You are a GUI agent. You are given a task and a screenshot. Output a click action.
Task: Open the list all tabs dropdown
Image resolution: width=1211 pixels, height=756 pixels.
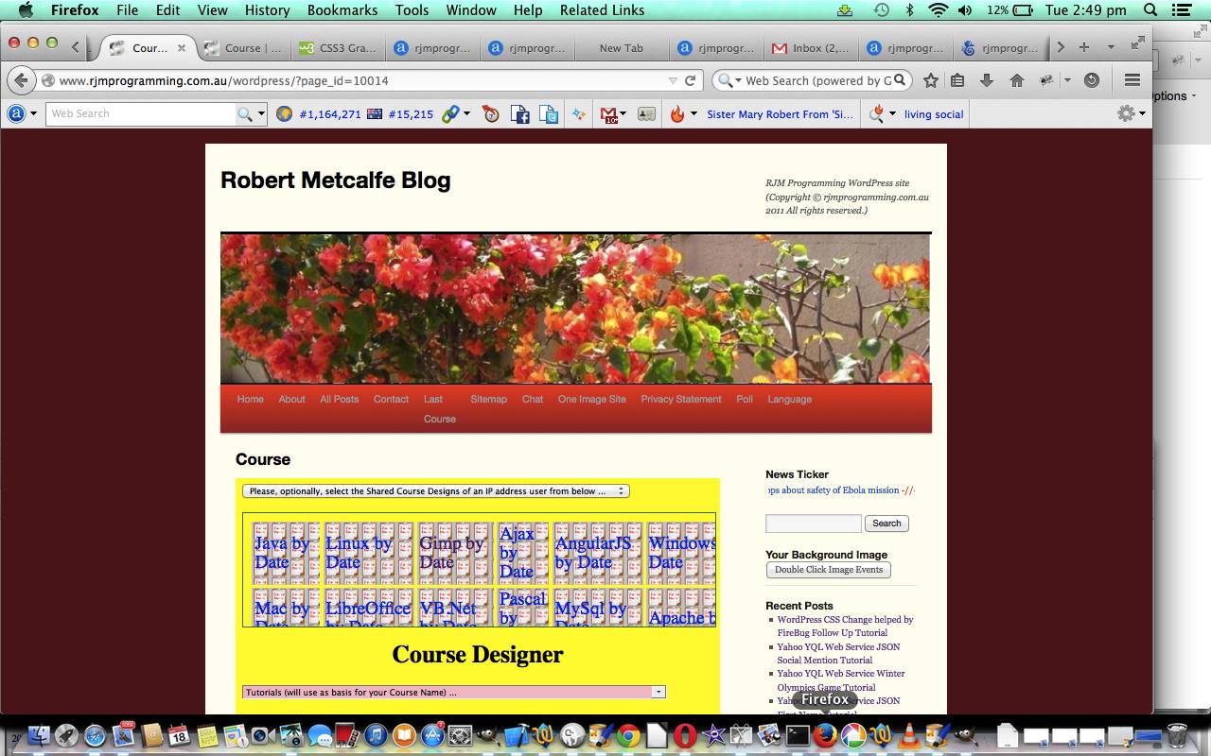click(x=1111, y=47)
